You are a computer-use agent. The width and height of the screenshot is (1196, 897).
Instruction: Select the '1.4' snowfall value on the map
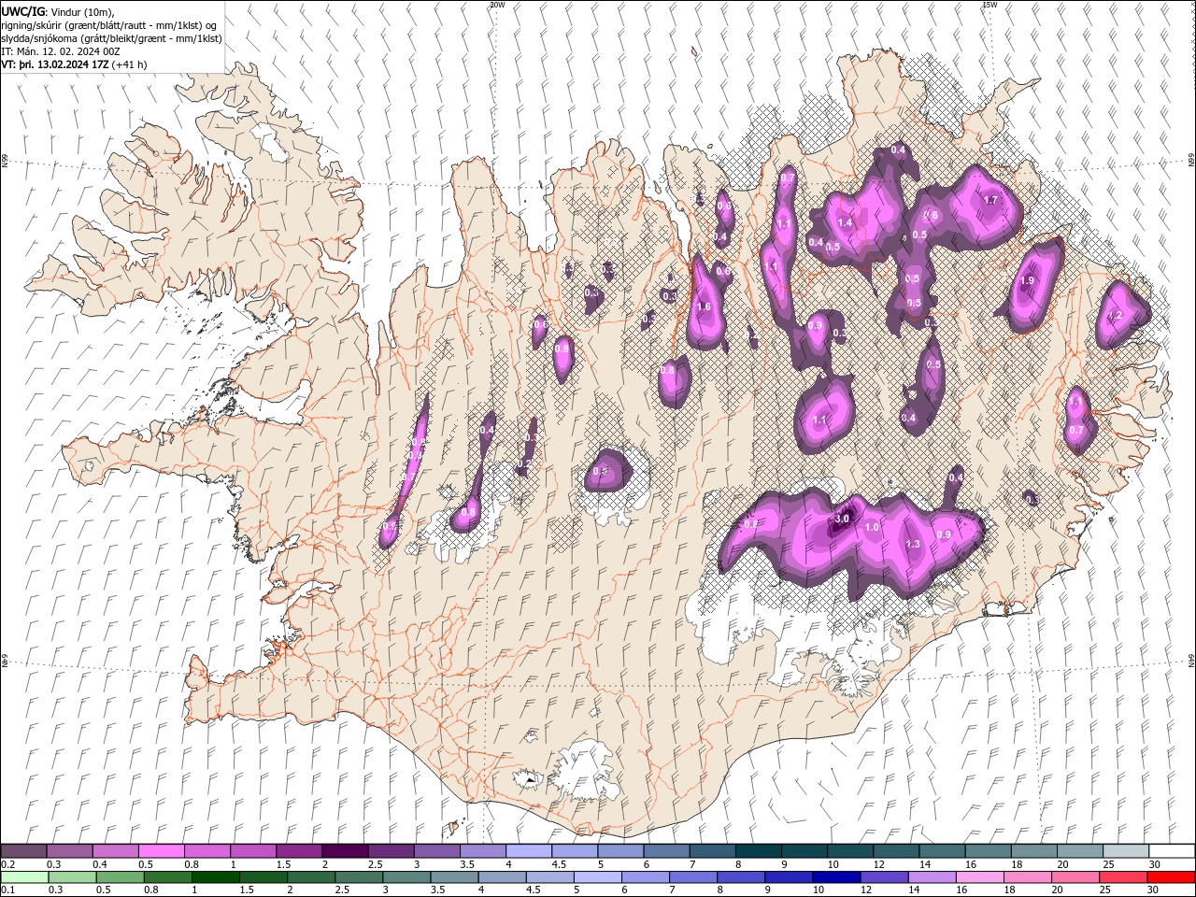pyautogui.click(x=845, y=223)
